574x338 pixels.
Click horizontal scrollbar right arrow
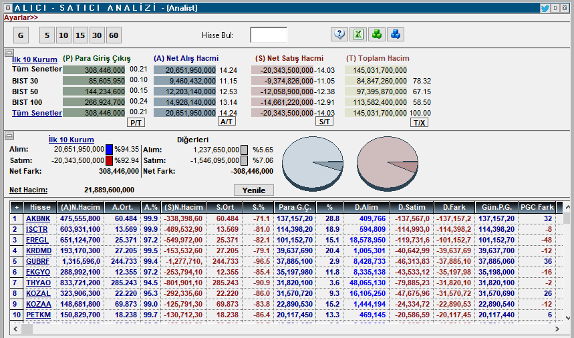coord(557,329)
